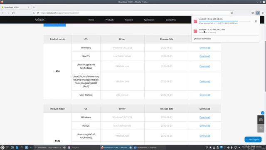Click the S640 product model cell

(57, 141)
